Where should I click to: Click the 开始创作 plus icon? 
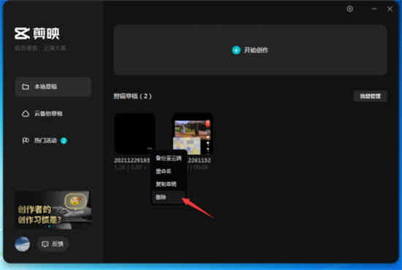(x=236, y=50)
